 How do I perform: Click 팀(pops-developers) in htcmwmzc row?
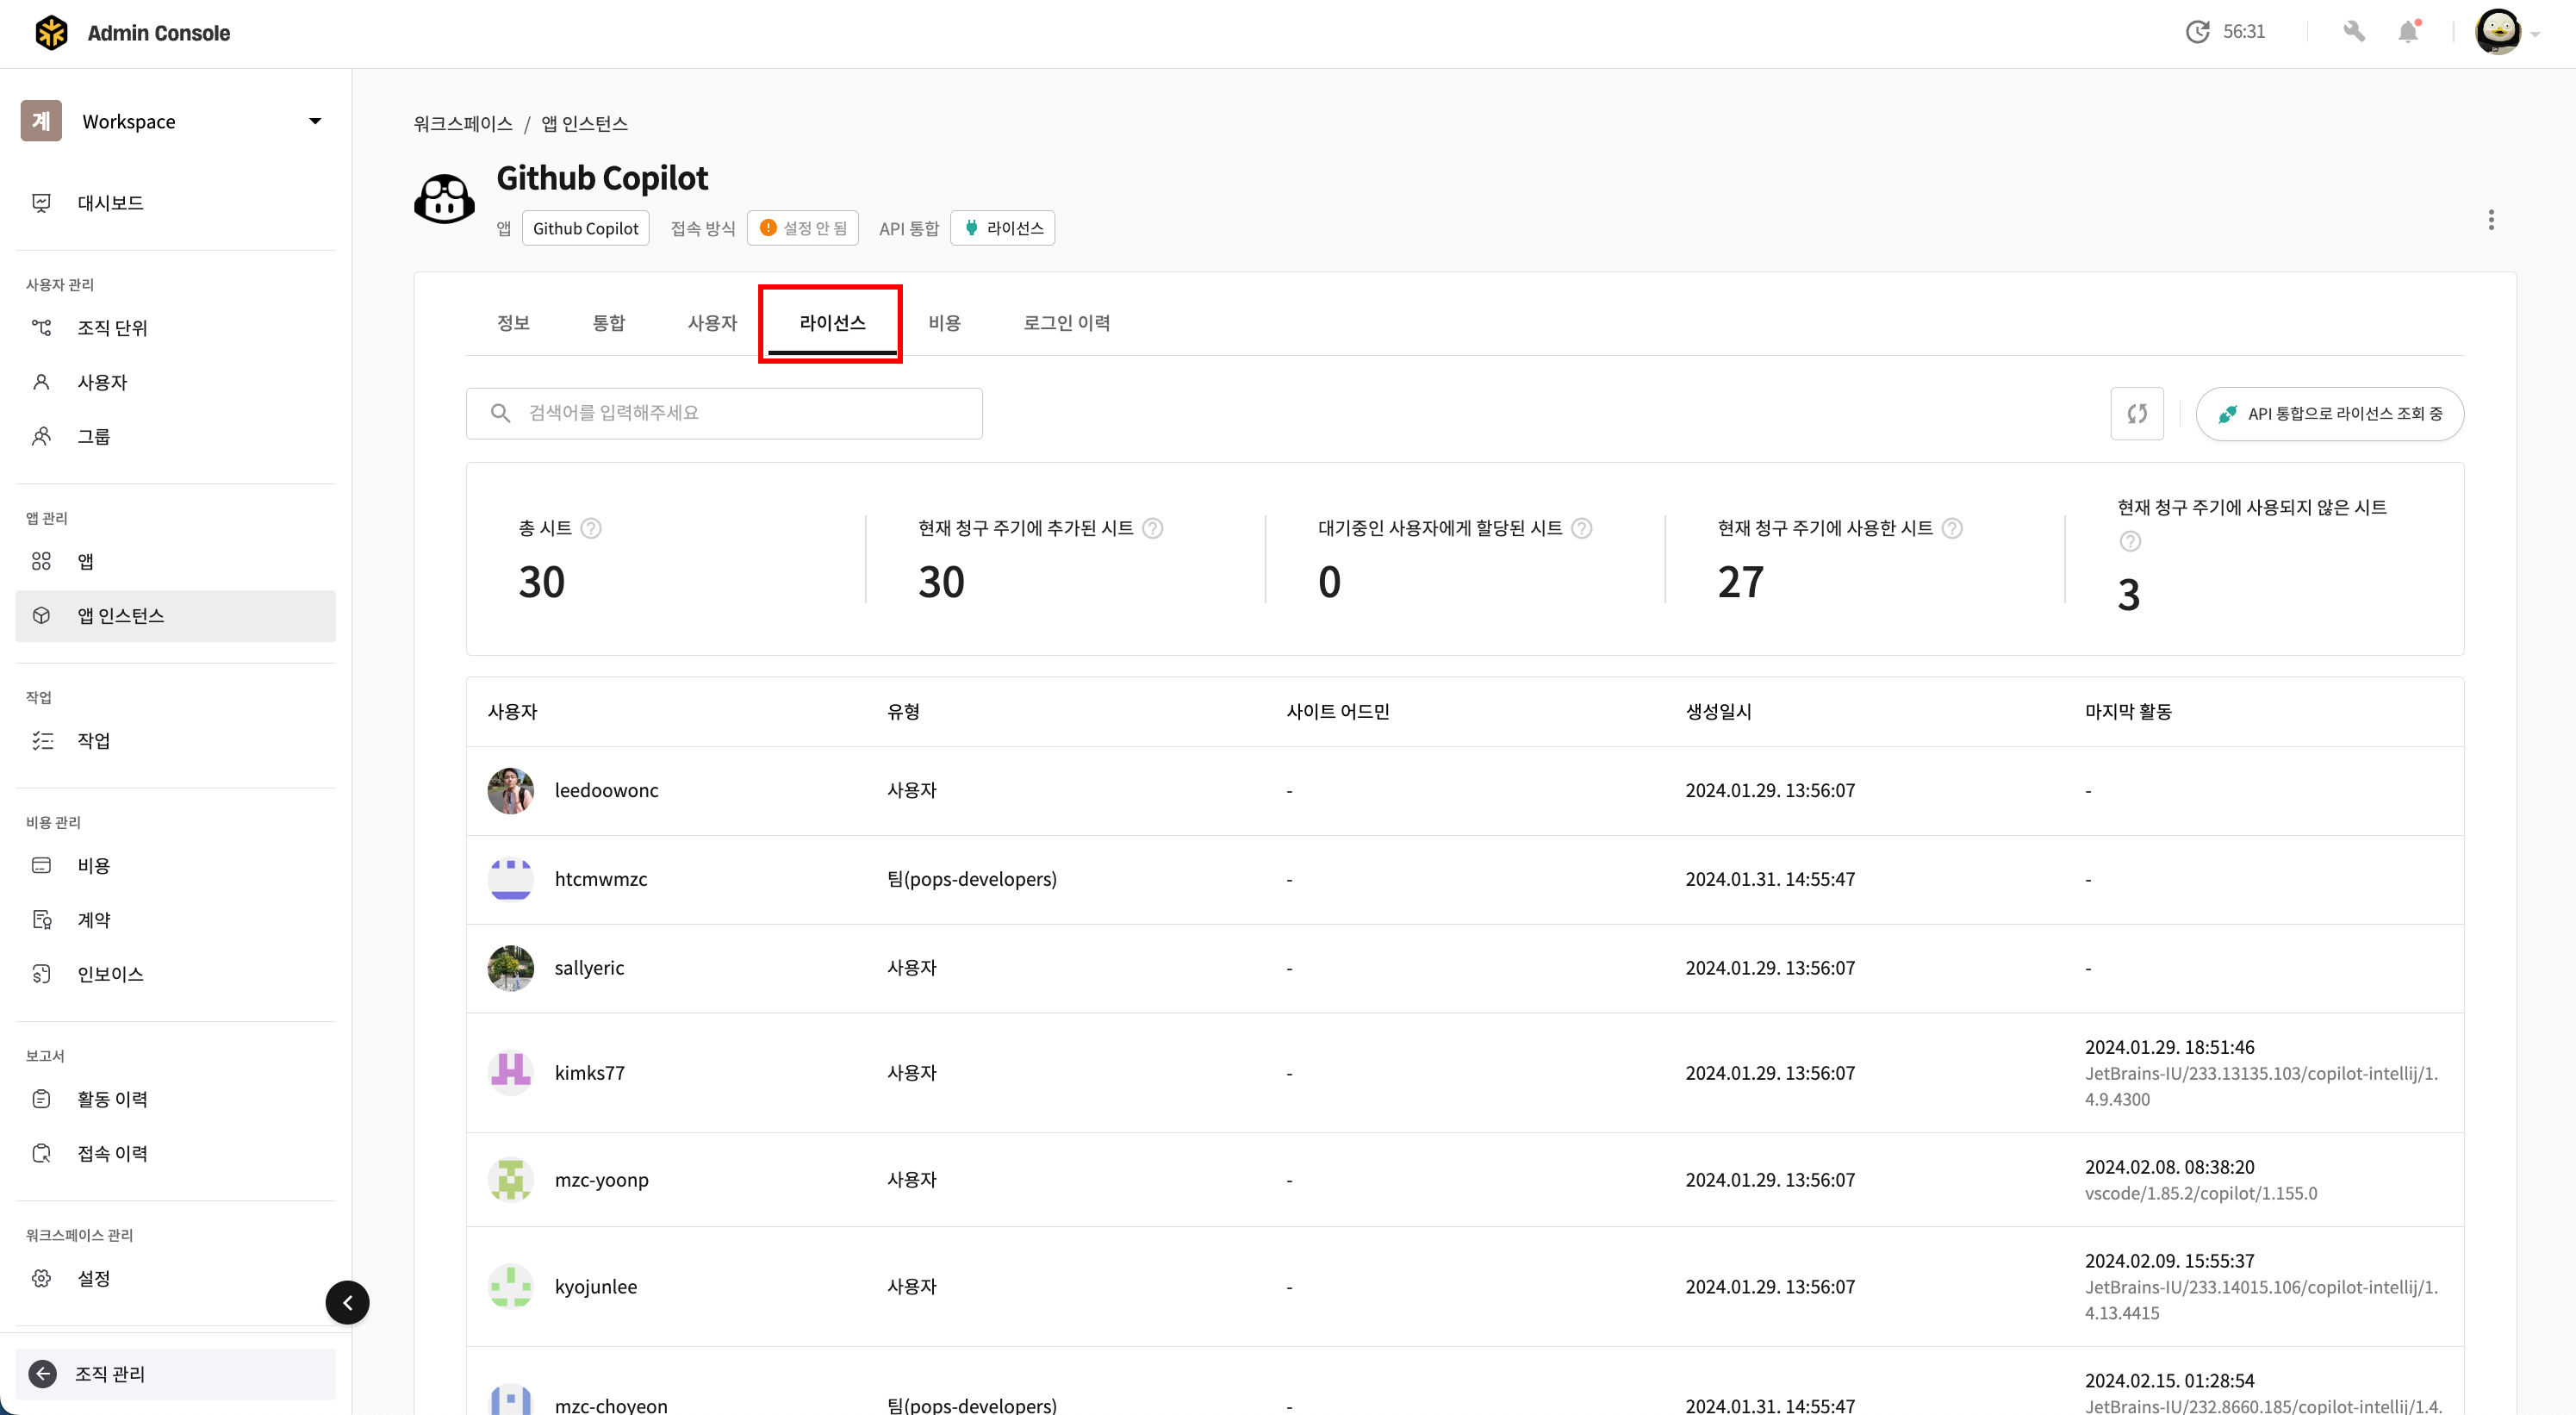pyautogui.click(x=972, y=879)
